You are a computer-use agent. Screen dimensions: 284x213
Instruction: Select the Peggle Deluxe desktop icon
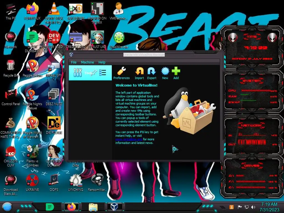pyautogui.click(x=32, y=69)
